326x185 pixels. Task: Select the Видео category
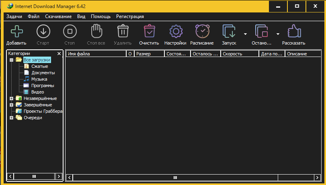click(38, 92)
